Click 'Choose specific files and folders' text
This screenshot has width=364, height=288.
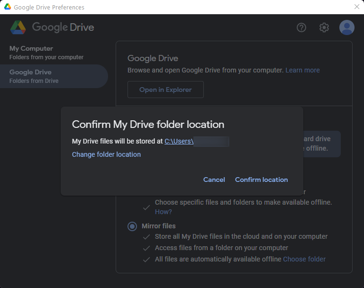coord(243,202)
